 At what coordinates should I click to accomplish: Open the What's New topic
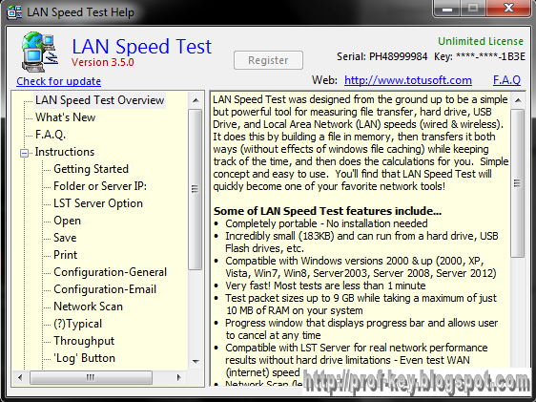click(x=65, y=117)
